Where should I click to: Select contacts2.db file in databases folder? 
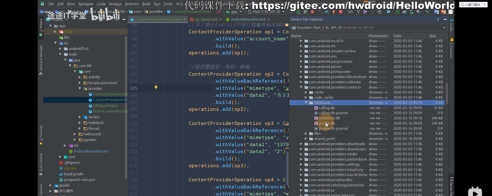pos(329,118)
